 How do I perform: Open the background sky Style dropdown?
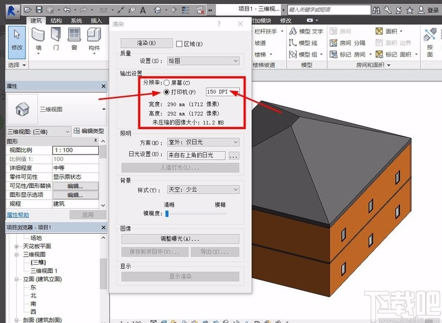(x=203, y=190)
